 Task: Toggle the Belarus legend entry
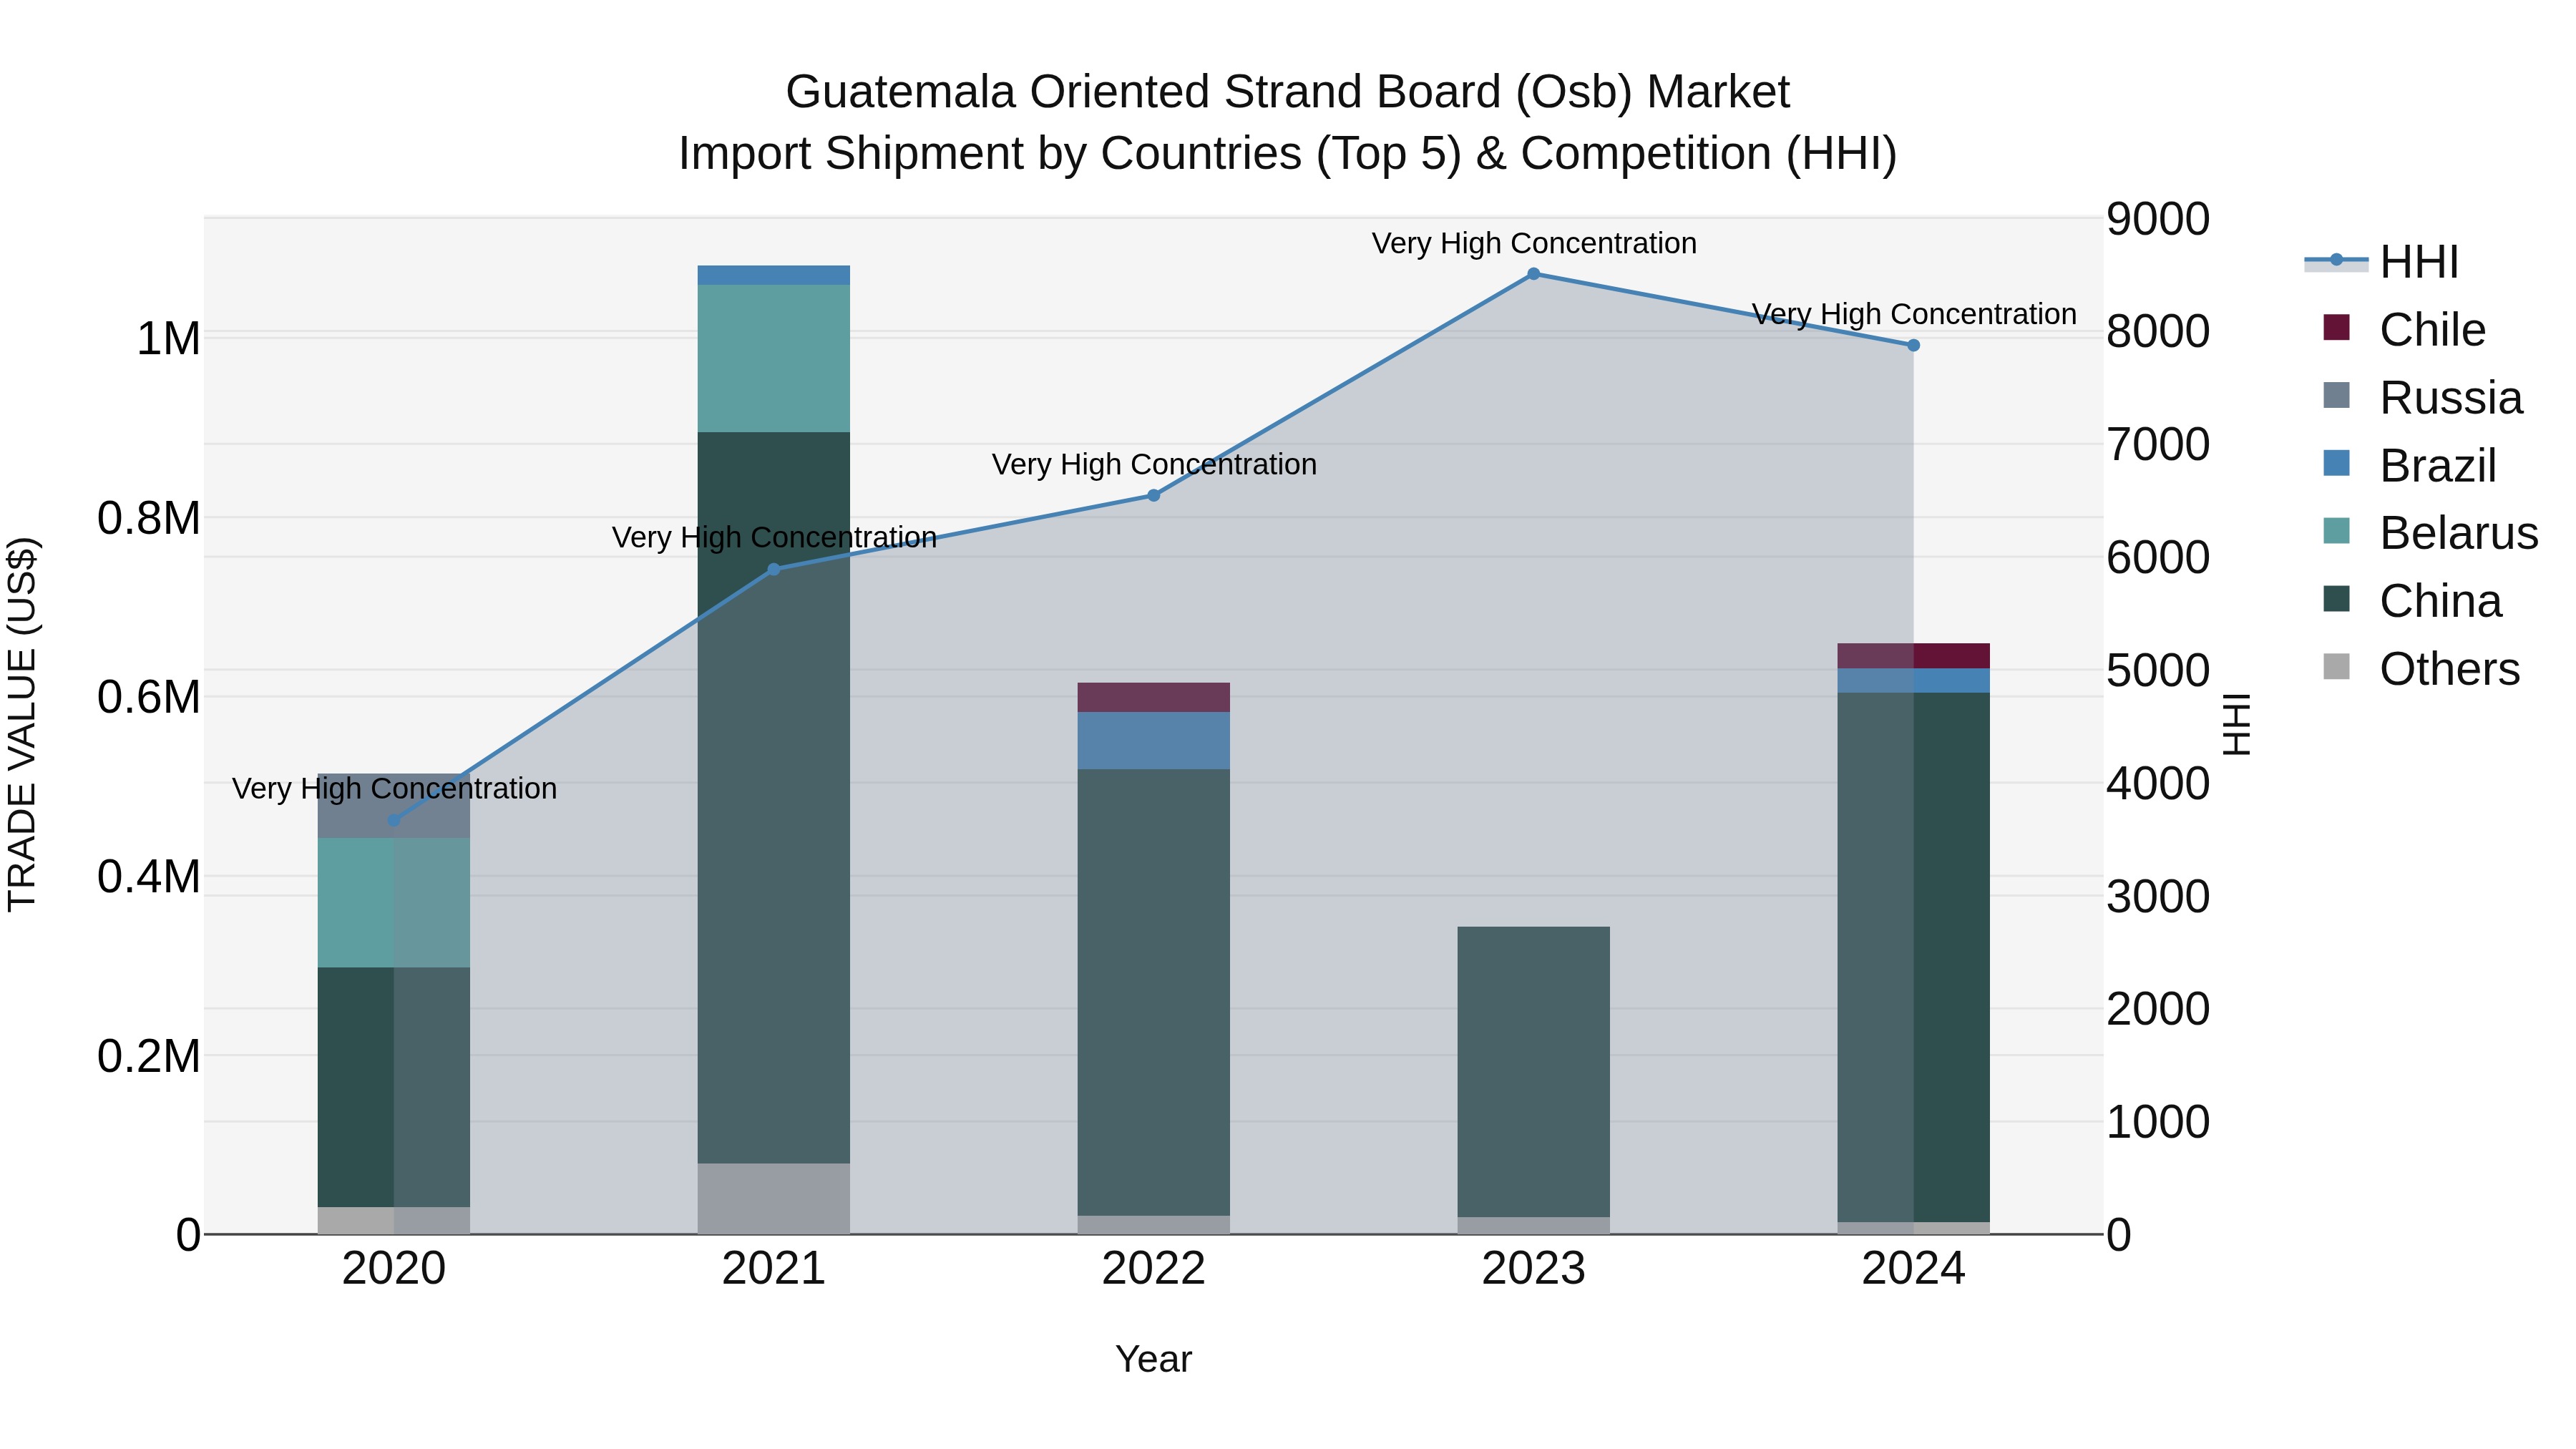2430,533
